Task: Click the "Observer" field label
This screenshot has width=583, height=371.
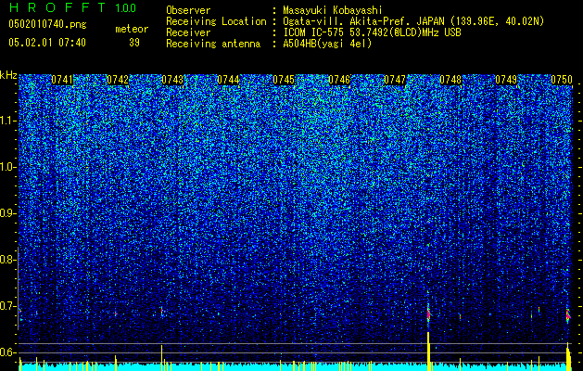Action: 188,10
